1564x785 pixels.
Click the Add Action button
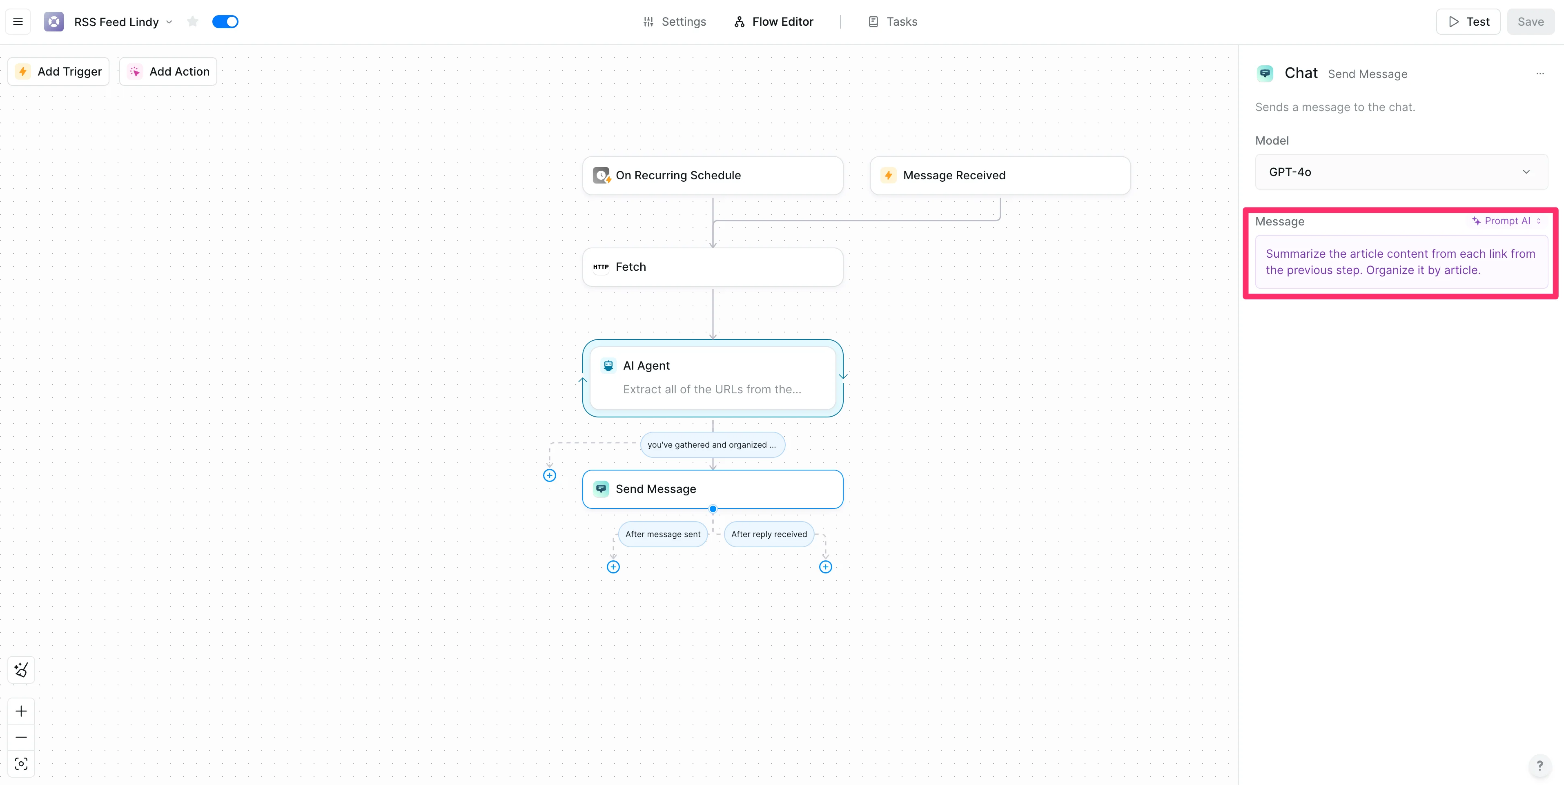[168, 71]
